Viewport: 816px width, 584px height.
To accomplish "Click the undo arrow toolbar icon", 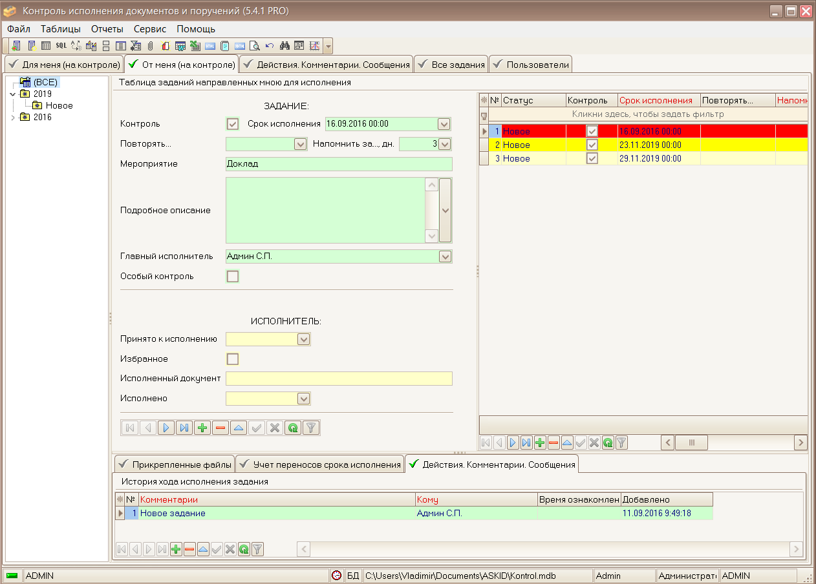I will 270,46.
